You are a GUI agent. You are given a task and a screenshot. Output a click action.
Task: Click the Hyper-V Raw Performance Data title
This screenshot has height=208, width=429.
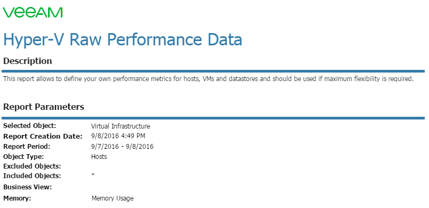click(123, 39)
